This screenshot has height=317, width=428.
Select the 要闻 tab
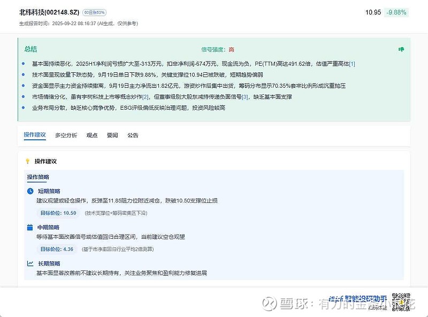tap(112, 135)
